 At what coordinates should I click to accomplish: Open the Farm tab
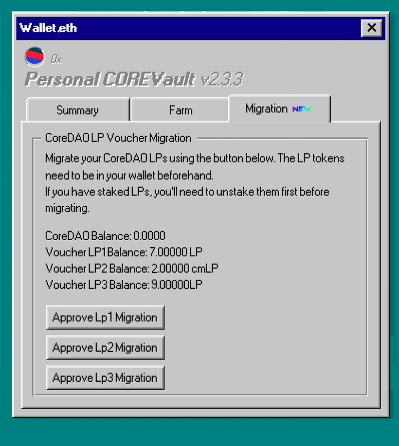(x=181, y=110)
